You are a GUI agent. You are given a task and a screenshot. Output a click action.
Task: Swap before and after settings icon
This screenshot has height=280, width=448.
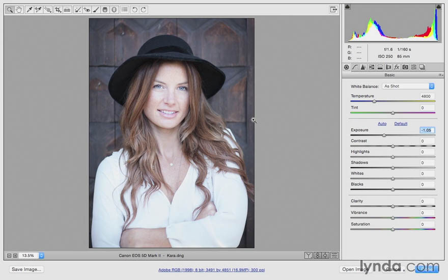317,256
